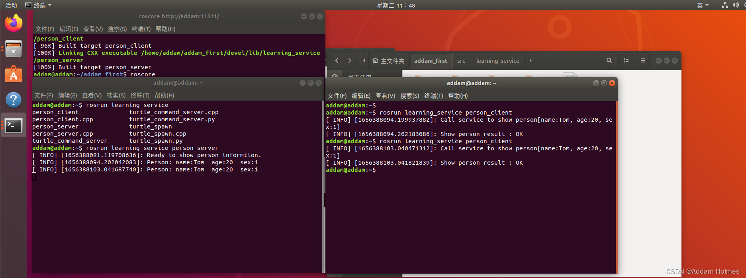Viewport: 746px width, 278px height.
Task: Click 'person_server.cpp' in the terminal listing
Action: (x=63, y=134)
